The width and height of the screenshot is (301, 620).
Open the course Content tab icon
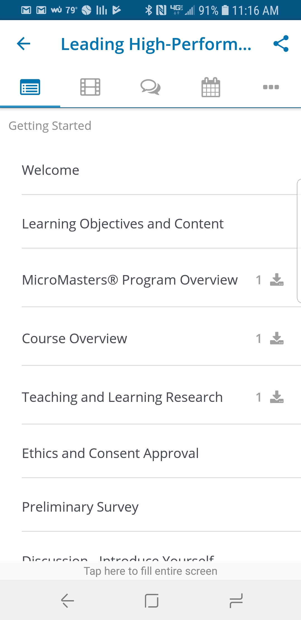click(30, 87)
